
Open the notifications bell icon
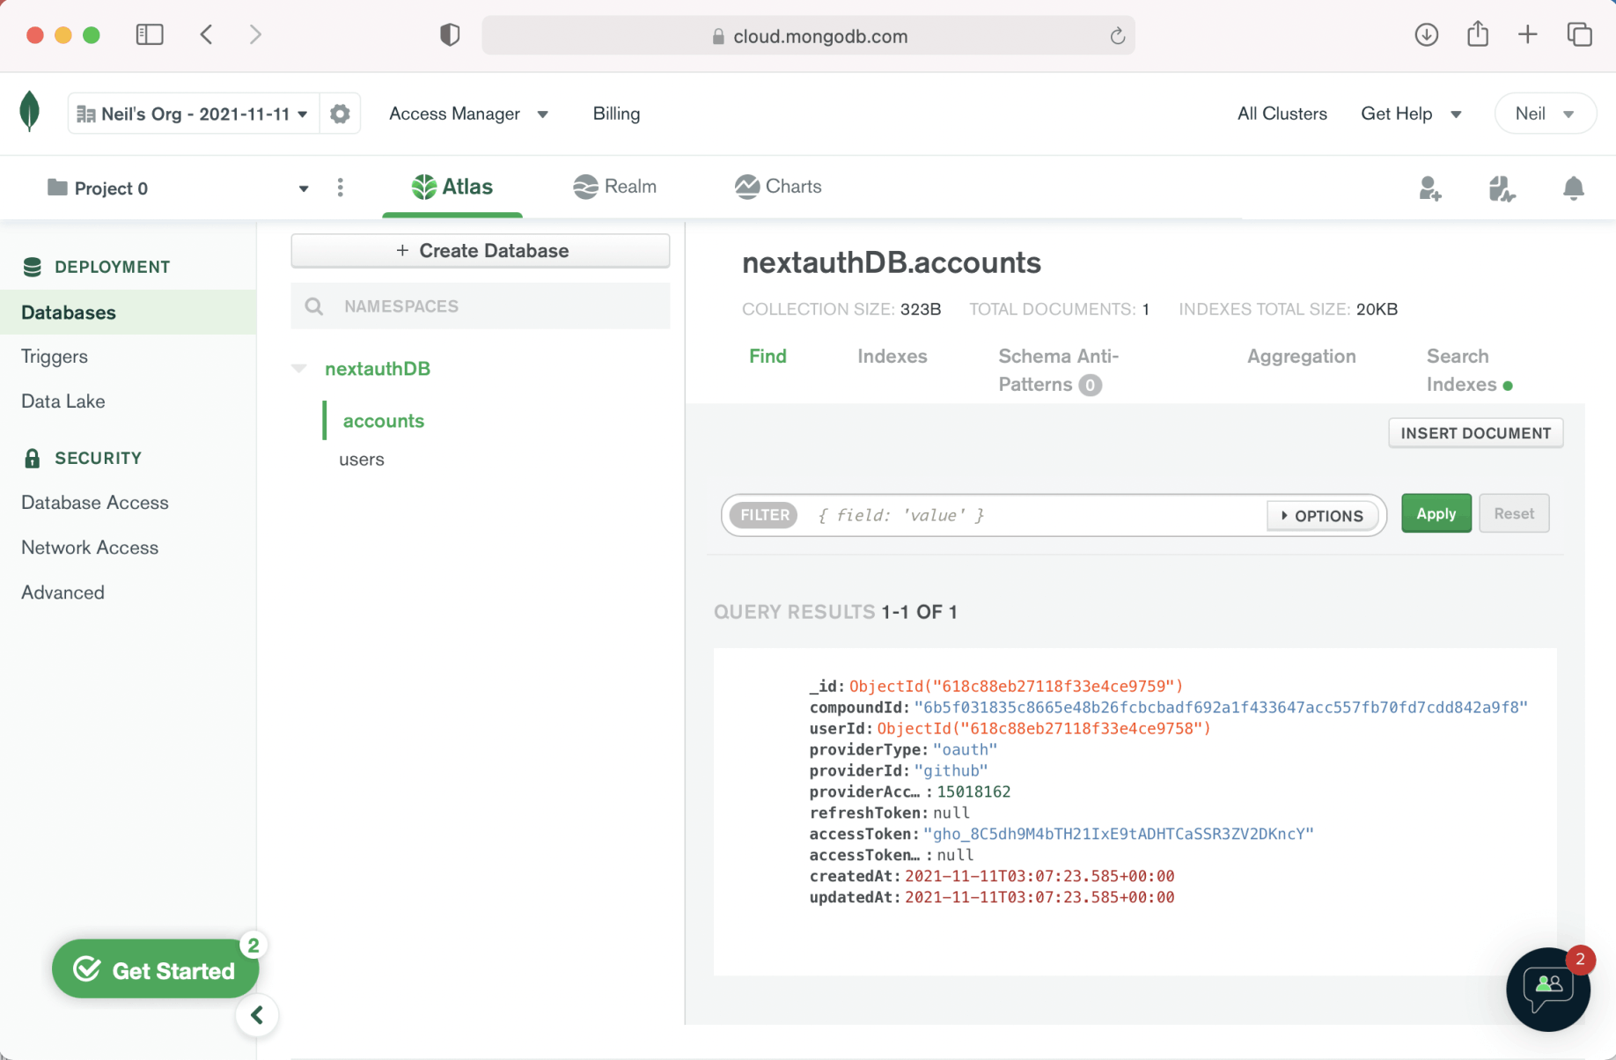1573,188
